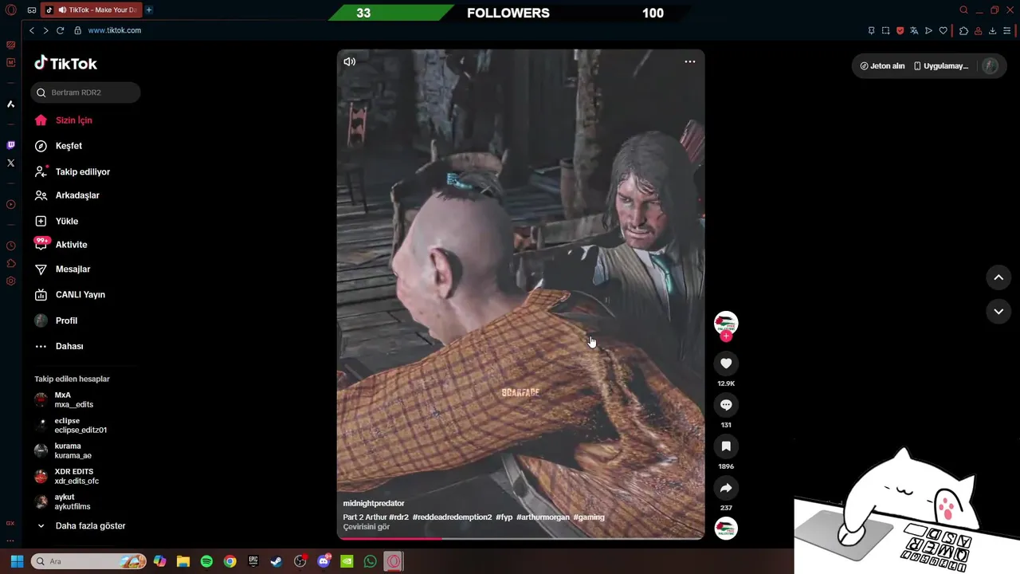Click the Jeton alın button
This screenshot has width=1020, height=574.
point(883,66)
